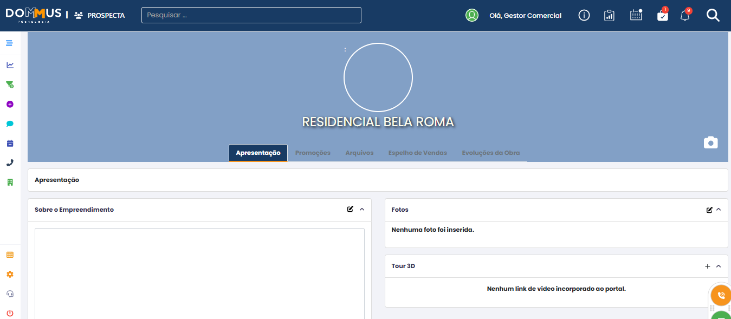Screen dimensions: 731x319
Task: Switch to the Promoções tab
Action: coord(313,153)
